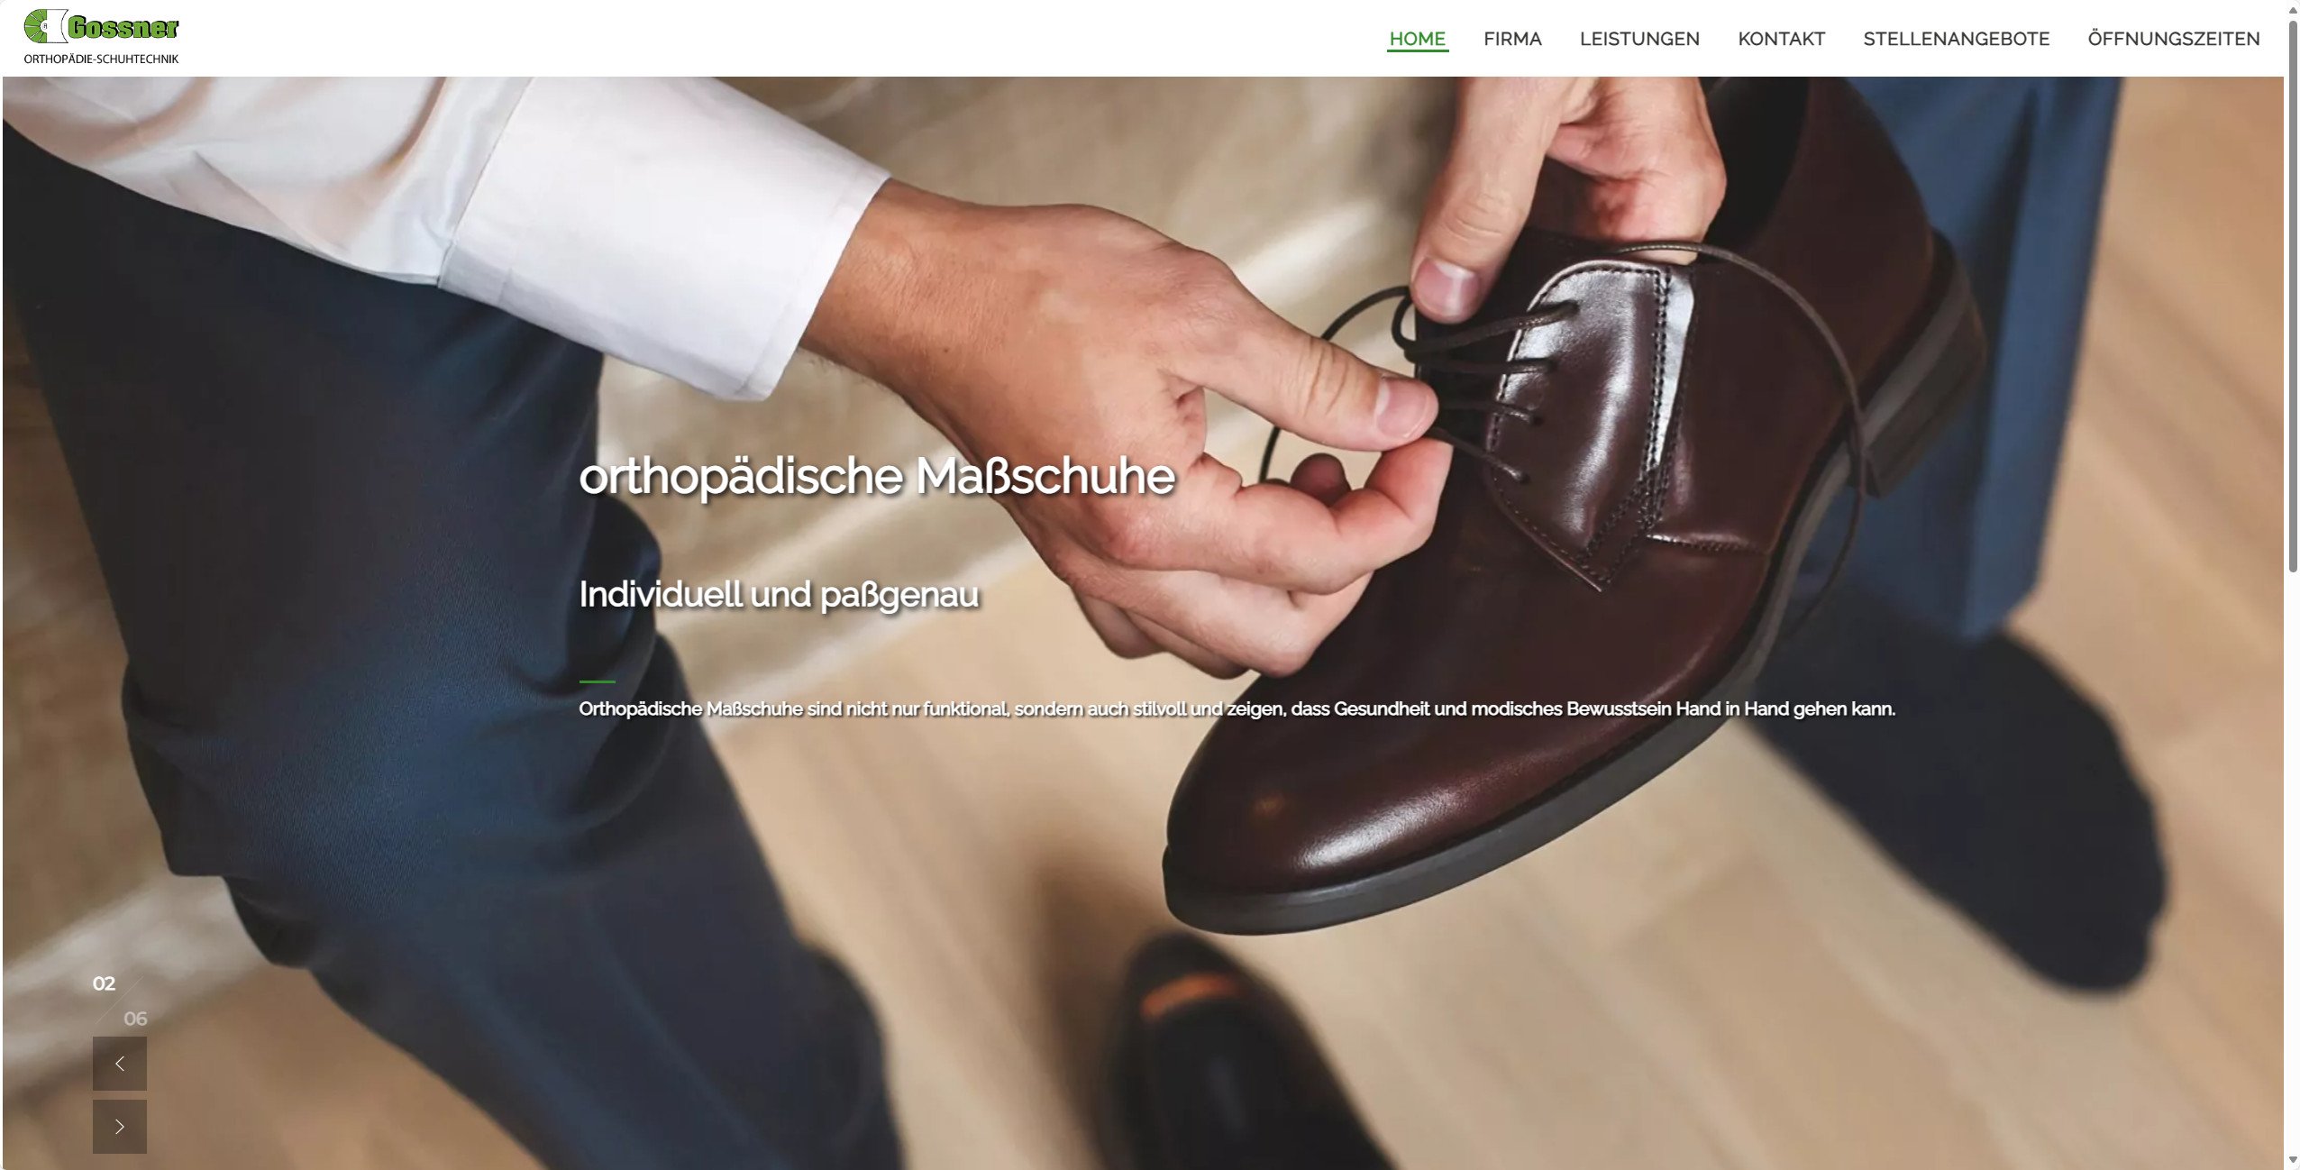2300x1170 pixels.
Task: Click the green divider line under the subheading
Action: 597,681
